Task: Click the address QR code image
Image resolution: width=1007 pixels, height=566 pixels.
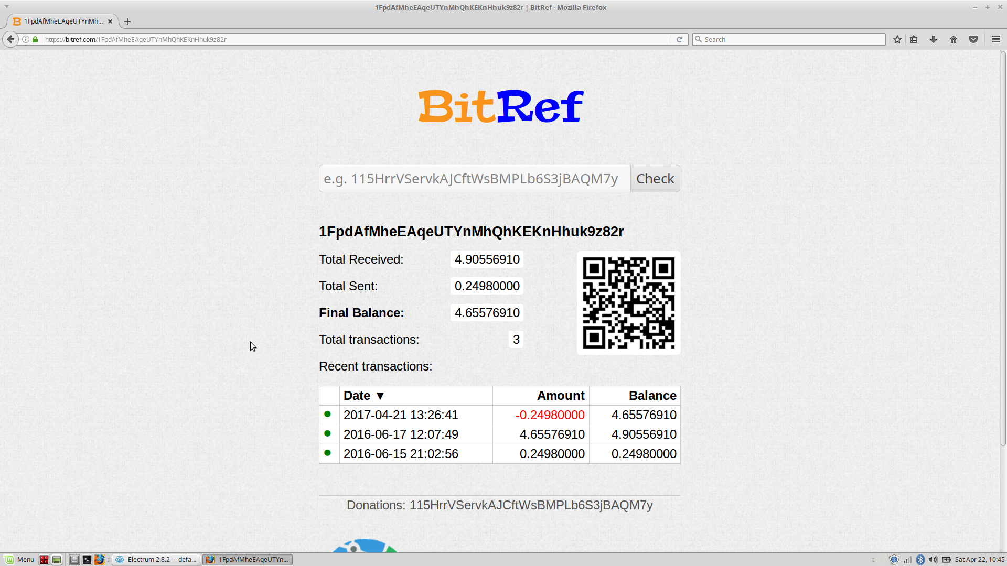Action: [x=629, y=303]
